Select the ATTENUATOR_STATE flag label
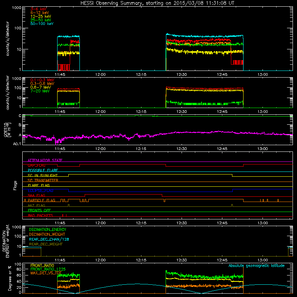Screen dimensions: 297x297 [45, 160]
